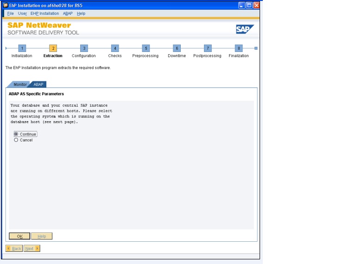The image size is (356, 264).
Task: Click step 6 Downtime marker
Action: (177, 48)
